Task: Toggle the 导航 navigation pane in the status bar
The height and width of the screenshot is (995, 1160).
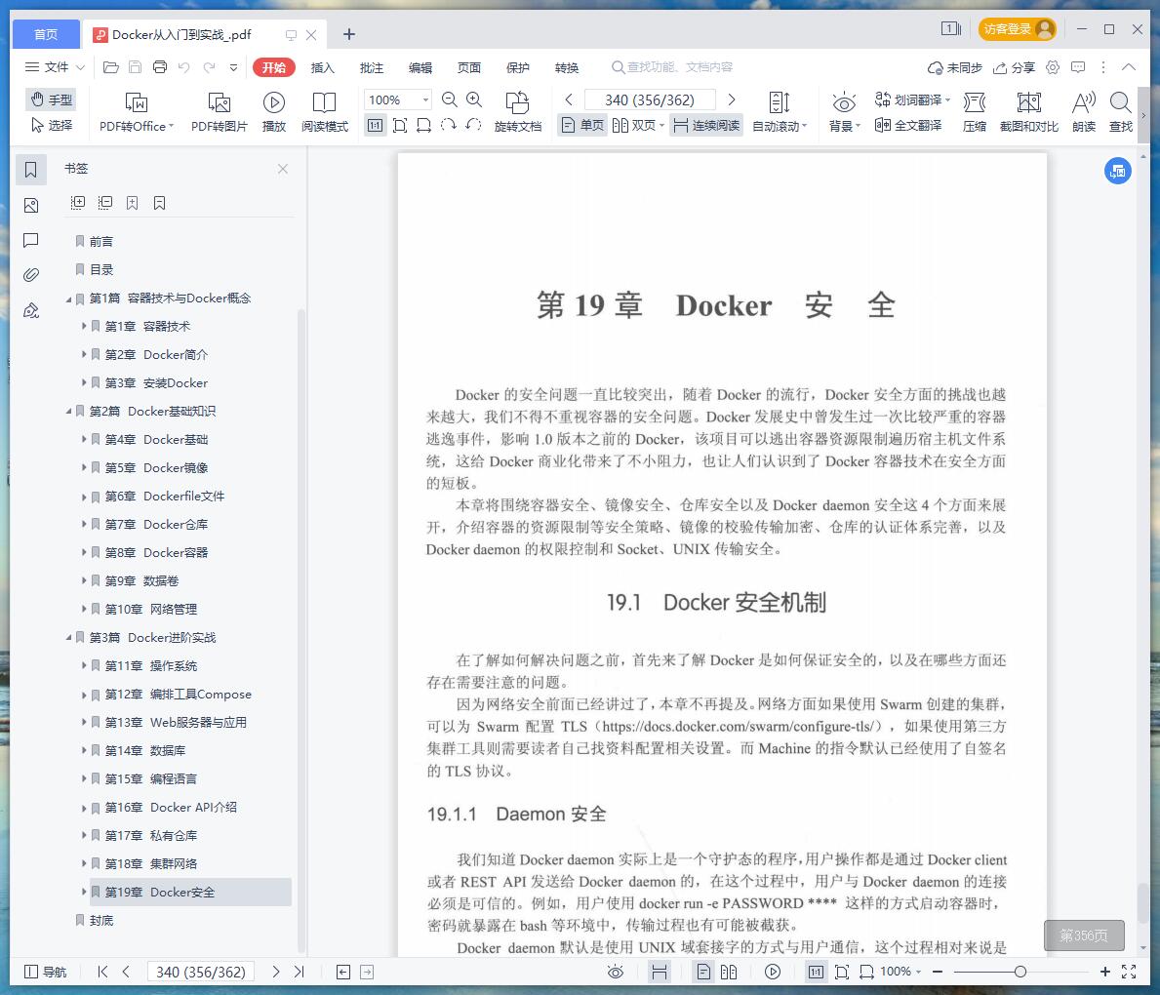Action: pos(46,972)
